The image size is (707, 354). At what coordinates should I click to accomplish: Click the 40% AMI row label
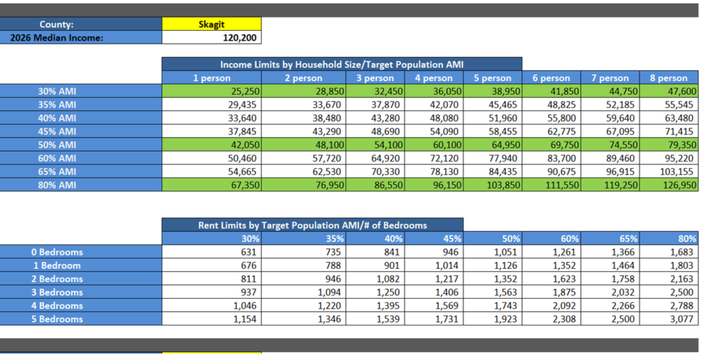pyautogui.click(x=81, y=118)
